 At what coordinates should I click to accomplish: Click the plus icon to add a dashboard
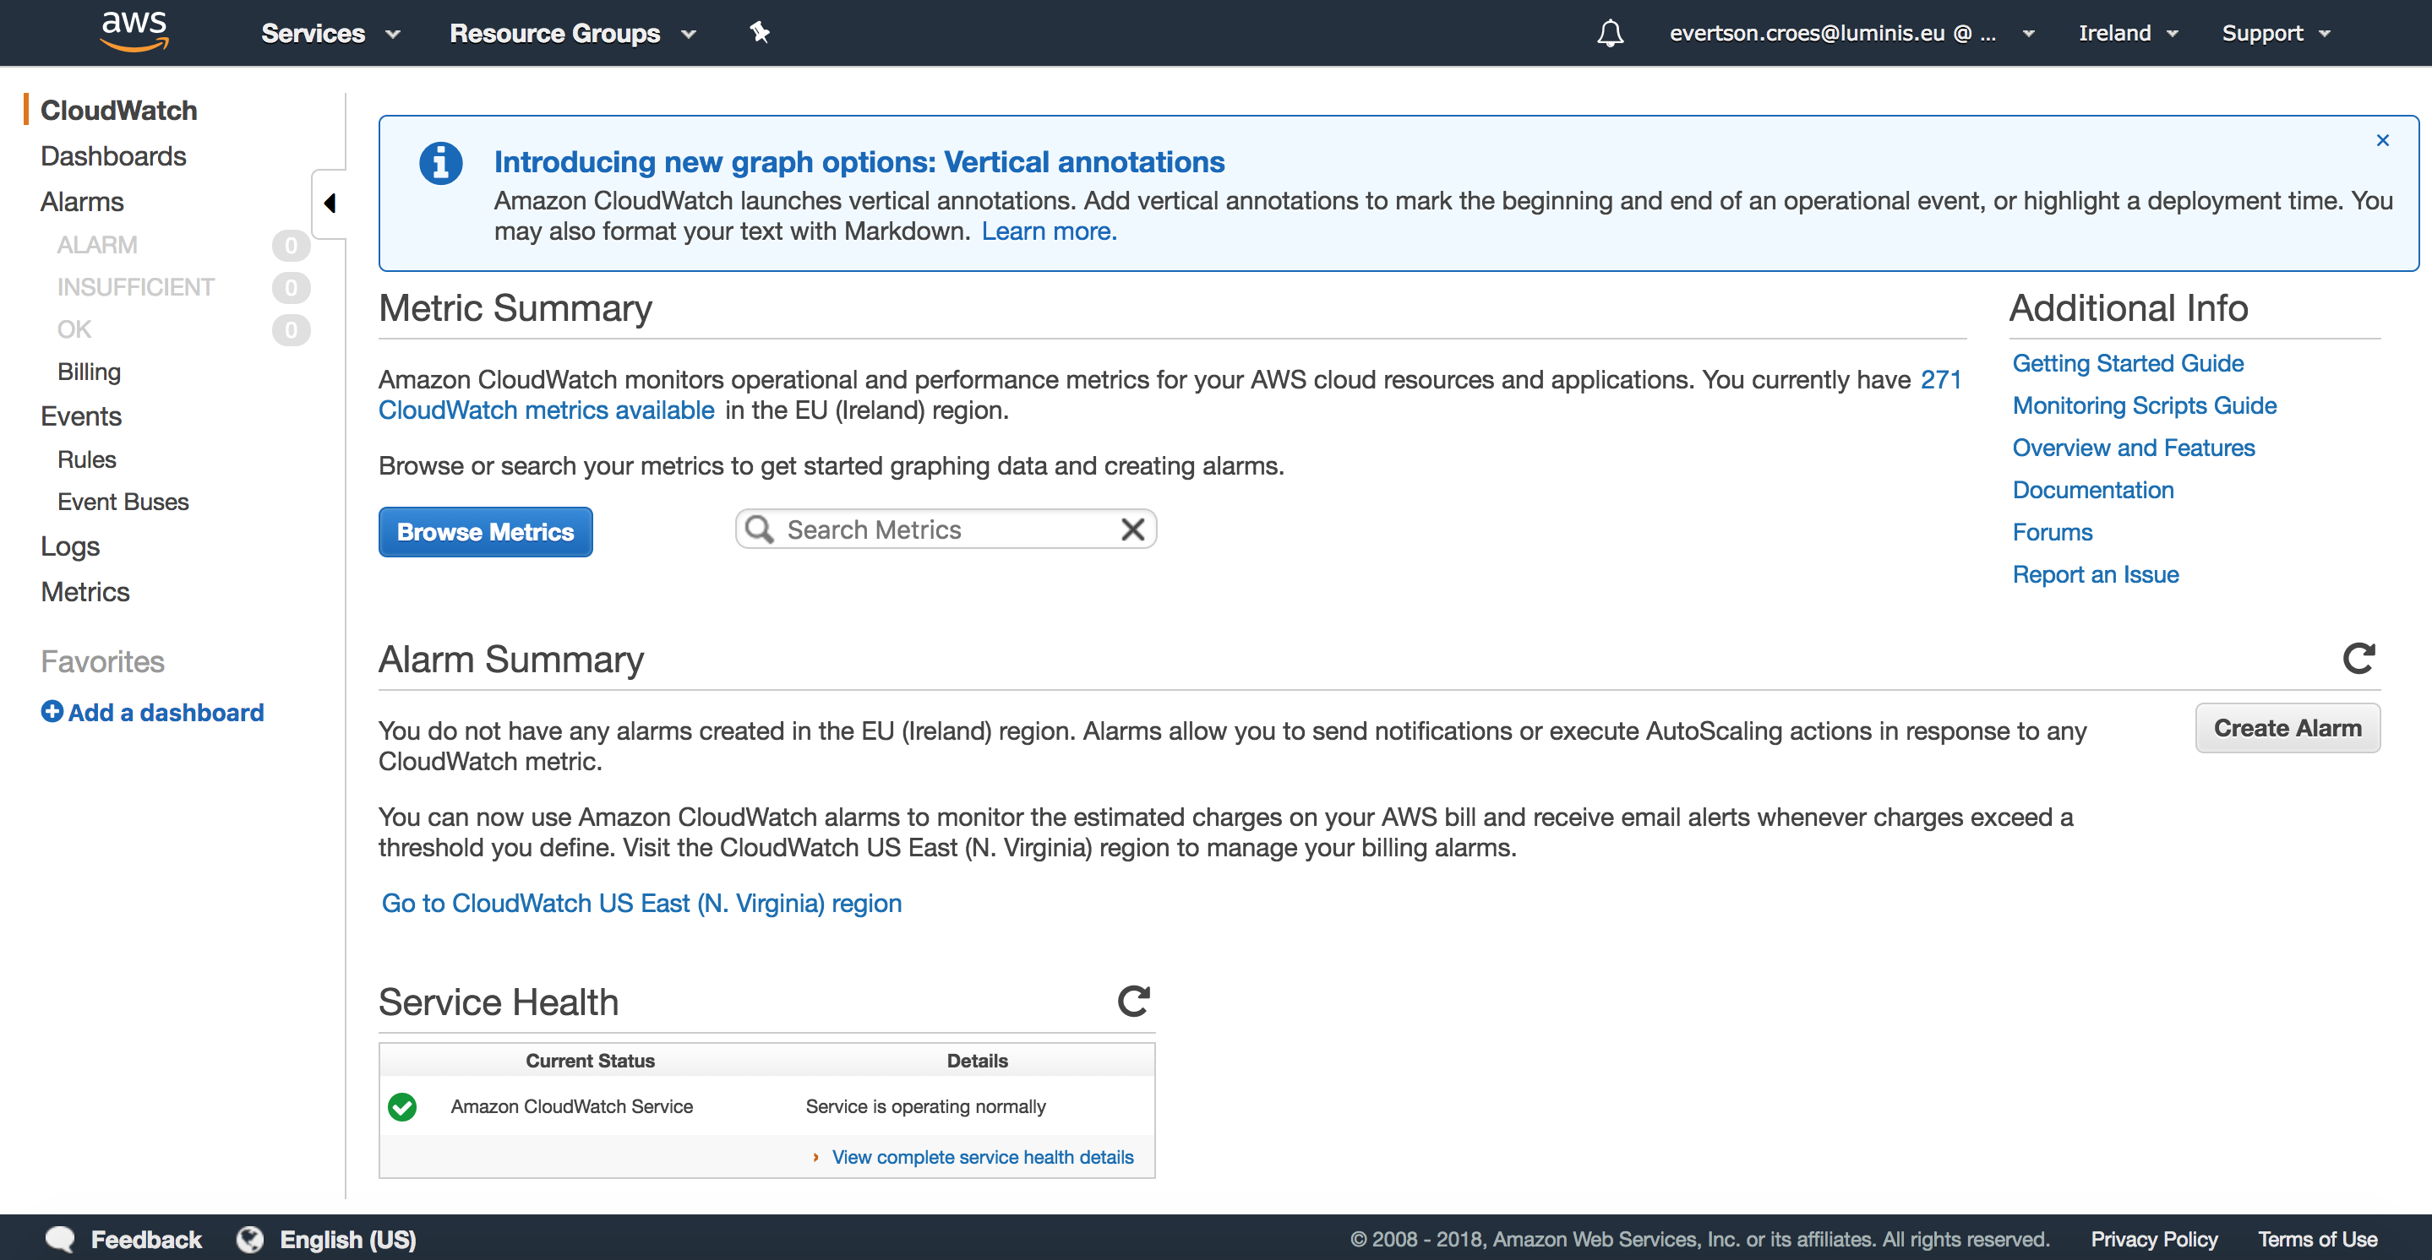click(52, 712)
